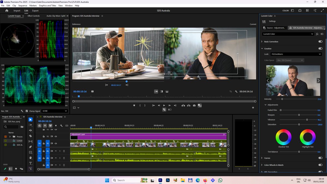Screen dimensions: 327x184
Task: Toggle Creative section switch off
Action: tap(320, 49)
